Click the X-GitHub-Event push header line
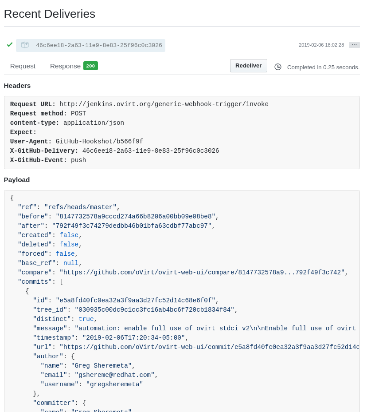 pos(48,160)
